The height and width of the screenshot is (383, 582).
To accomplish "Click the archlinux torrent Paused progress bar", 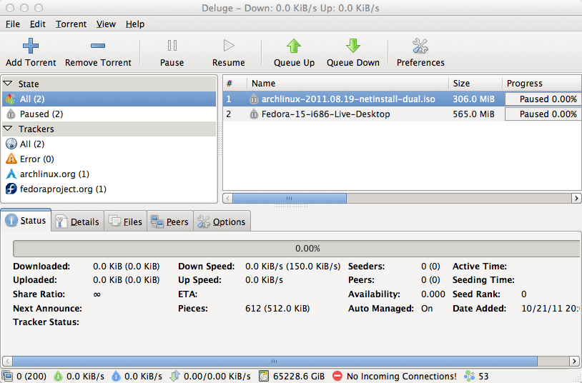I will pos(543,99).
